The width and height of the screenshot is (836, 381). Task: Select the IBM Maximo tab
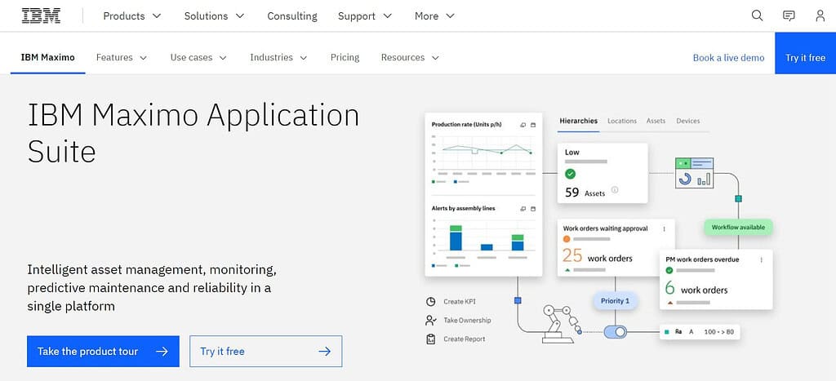point(48,58)
